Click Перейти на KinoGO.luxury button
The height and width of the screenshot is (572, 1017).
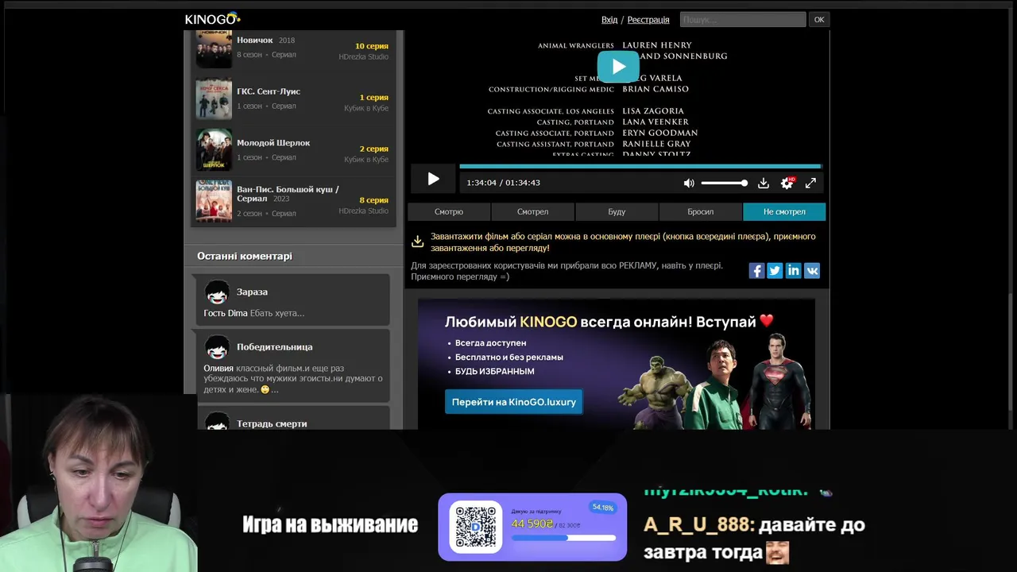point(513,402)
